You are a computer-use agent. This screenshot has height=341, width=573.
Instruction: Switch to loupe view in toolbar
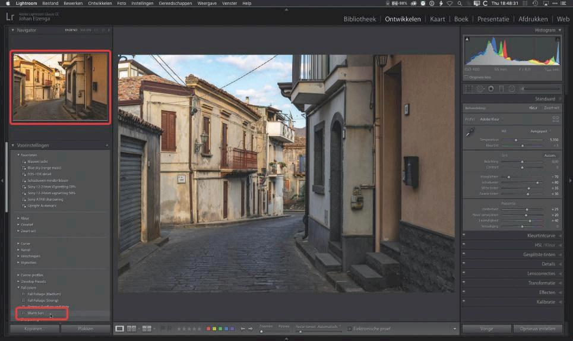tap(119, 329)
